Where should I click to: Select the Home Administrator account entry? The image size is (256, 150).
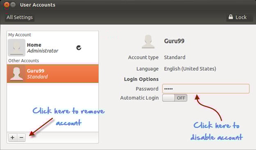click(x=53, y=48)
